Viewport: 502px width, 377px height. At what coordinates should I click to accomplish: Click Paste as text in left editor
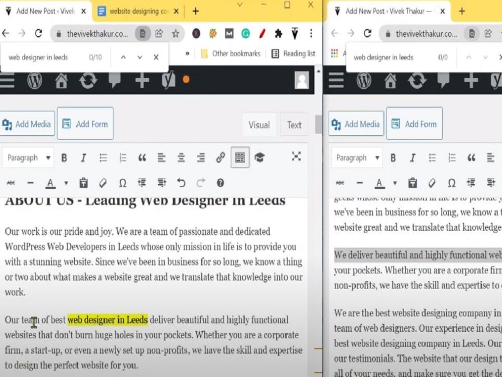83,183
